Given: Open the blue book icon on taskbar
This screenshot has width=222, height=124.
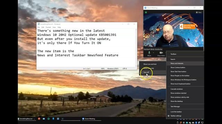Looking at the screenshot, I should pos(53,119).
